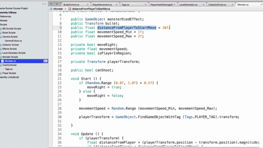This screenshot has height=148, width=263.
Task: Click the CameraFollow.cs file icon
Action: 2,41
